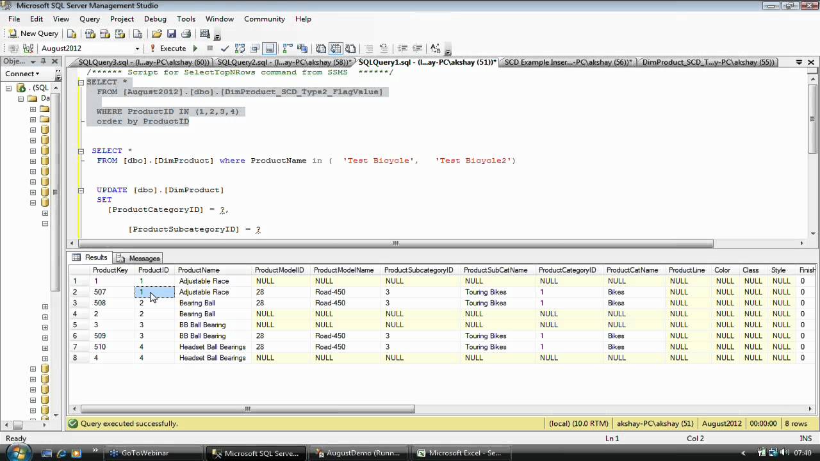
Task: Open the second-row toolbar overflow options arrow
Action: click(x=448, y=50)
